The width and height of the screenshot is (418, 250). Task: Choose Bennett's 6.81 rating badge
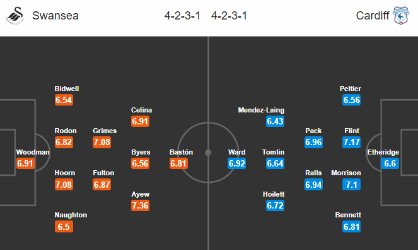[352, 227]
